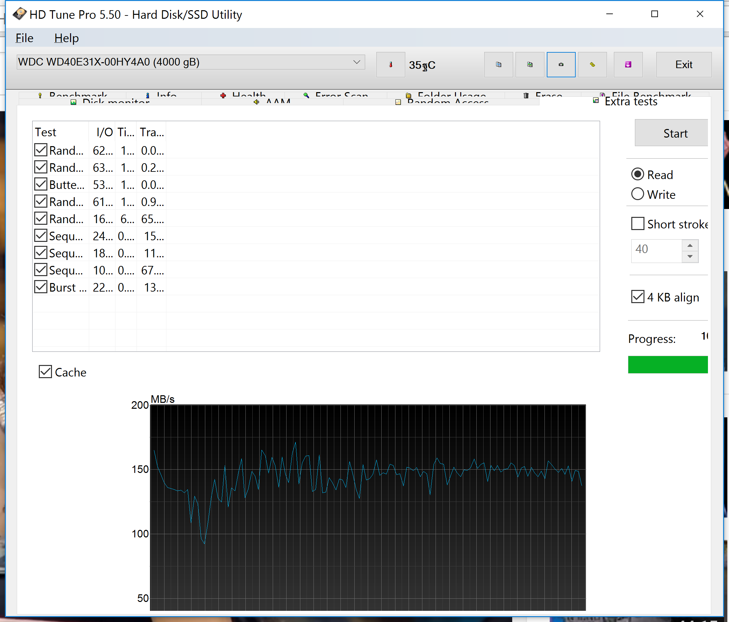Image resolution: width=729 pixels, height=622 pixels.
Task: Uncheck the Rand... test with I/O 63...
Action: click(x=41, y=167)
